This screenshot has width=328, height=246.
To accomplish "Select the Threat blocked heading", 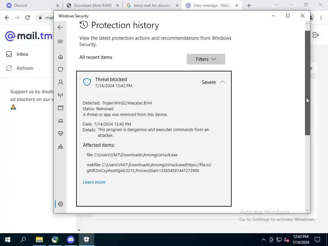I will (111, 79).
